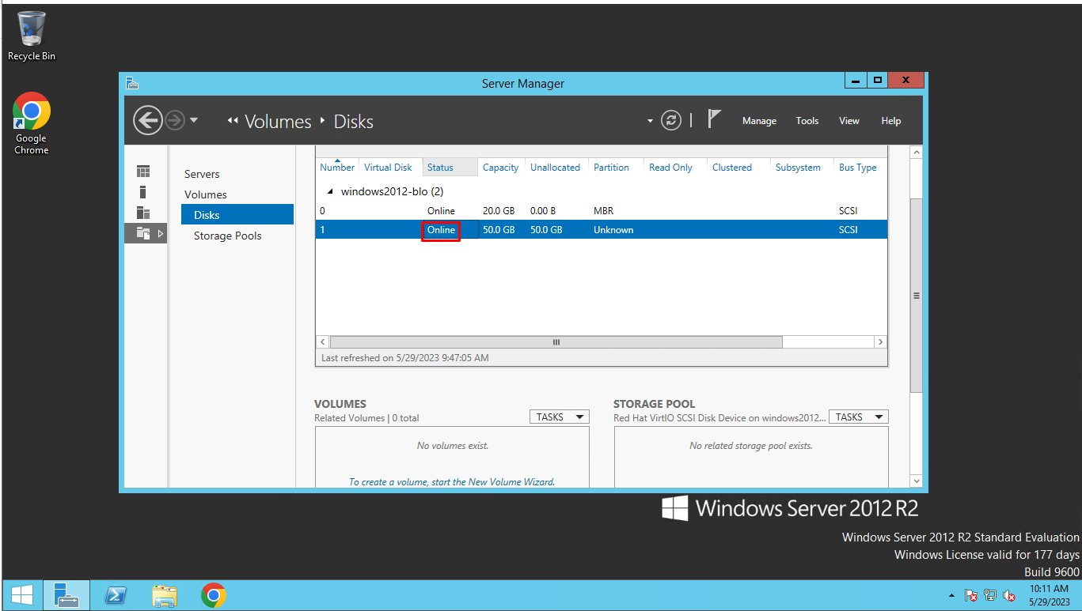This screenshot has width=1082, height=611.
Task: Click the vertical scrollbar up arrow
Action: coord(917,152)
